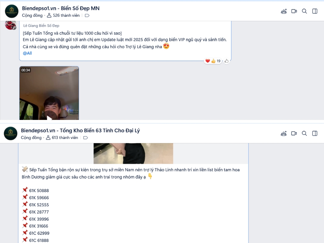Image resolution: width=324 pixels, height=243 pixels.
Task: Play the 00:34 video clip
Action: point(49,93)
